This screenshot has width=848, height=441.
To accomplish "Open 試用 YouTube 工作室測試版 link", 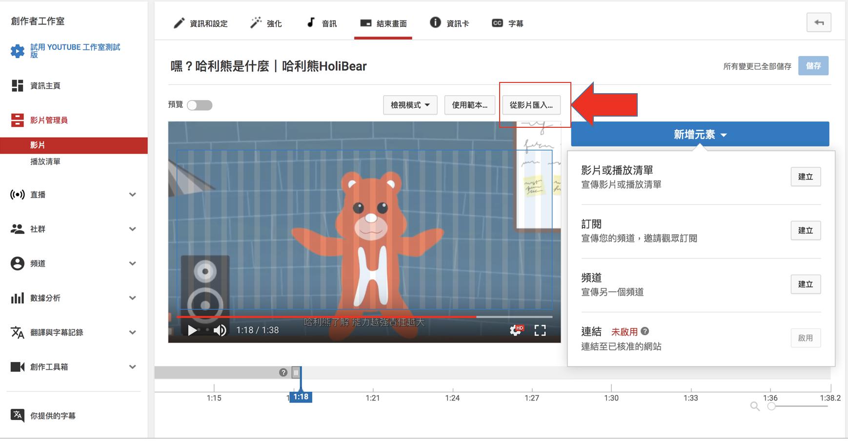I will click(75, 51).
